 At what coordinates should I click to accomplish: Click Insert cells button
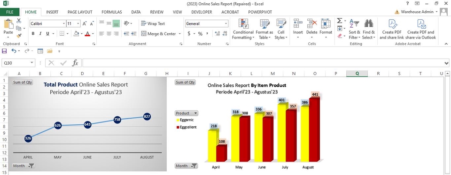[298, 29]
